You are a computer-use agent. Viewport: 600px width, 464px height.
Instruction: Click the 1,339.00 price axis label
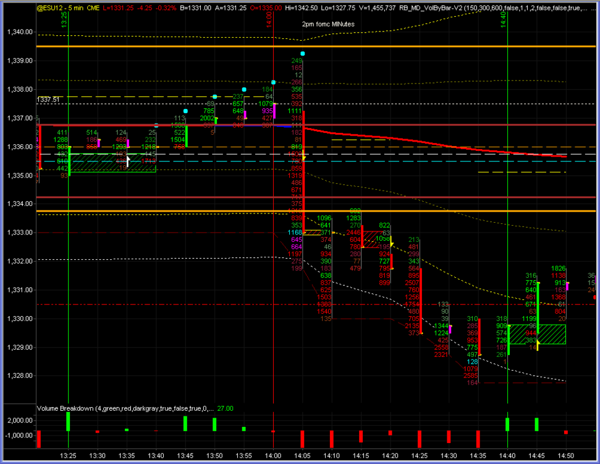[20, 61]
